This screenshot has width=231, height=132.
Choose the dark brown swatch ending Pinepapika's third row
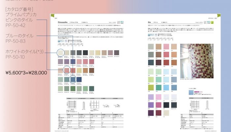click(92, 70)
